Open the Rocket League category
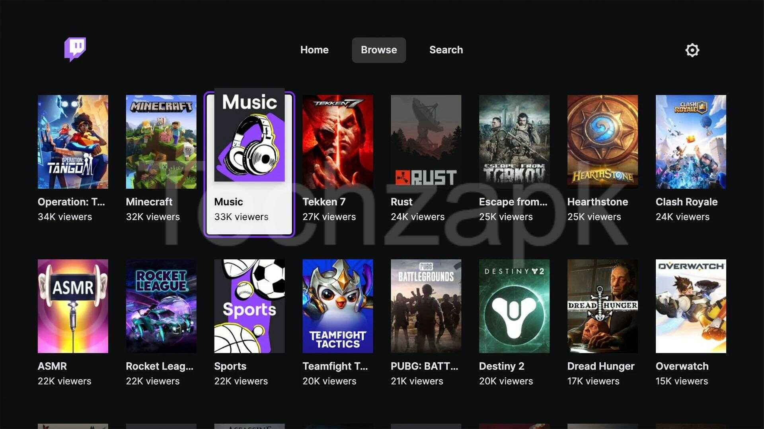This screenshot has height=429, width=764. pyautogui.click(x=160, y=305)
